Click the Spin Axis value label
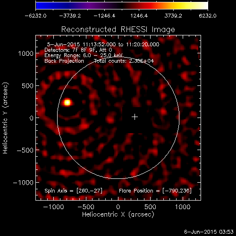236x236 pixels. (x=73, y=191)
